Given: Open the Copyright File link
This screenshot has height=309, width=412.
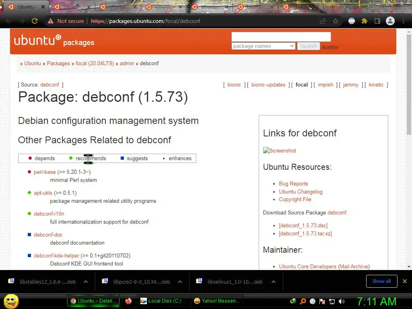Looking at the screenshot, I should (x=295, y=200).
